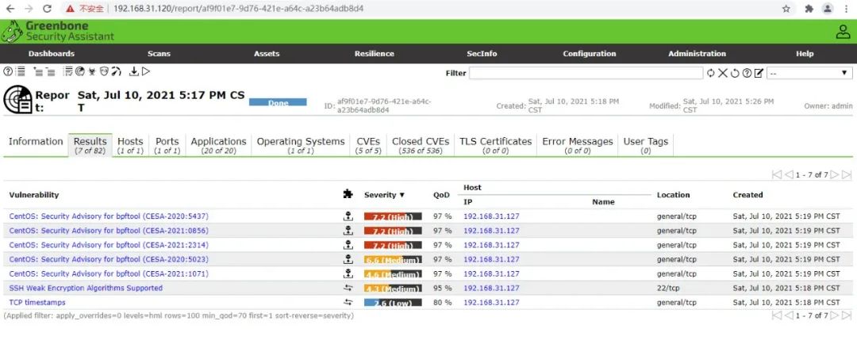Switch to the Closed CVEs tab
The image size is (857, 340).
coord(421,145)
